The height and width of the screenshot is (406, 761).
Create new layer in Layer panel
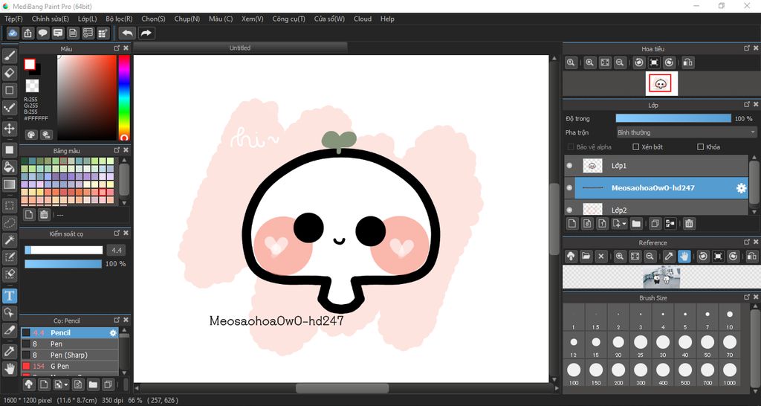point(572,223)
